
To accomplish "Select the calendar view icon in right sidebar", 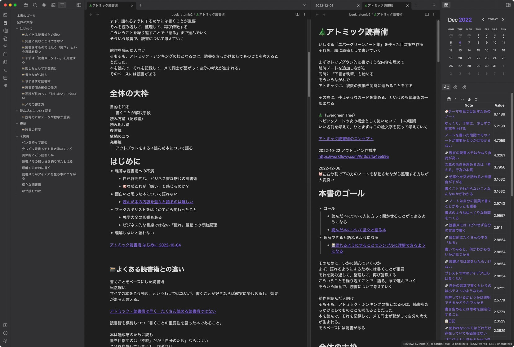I will point(446,5).
